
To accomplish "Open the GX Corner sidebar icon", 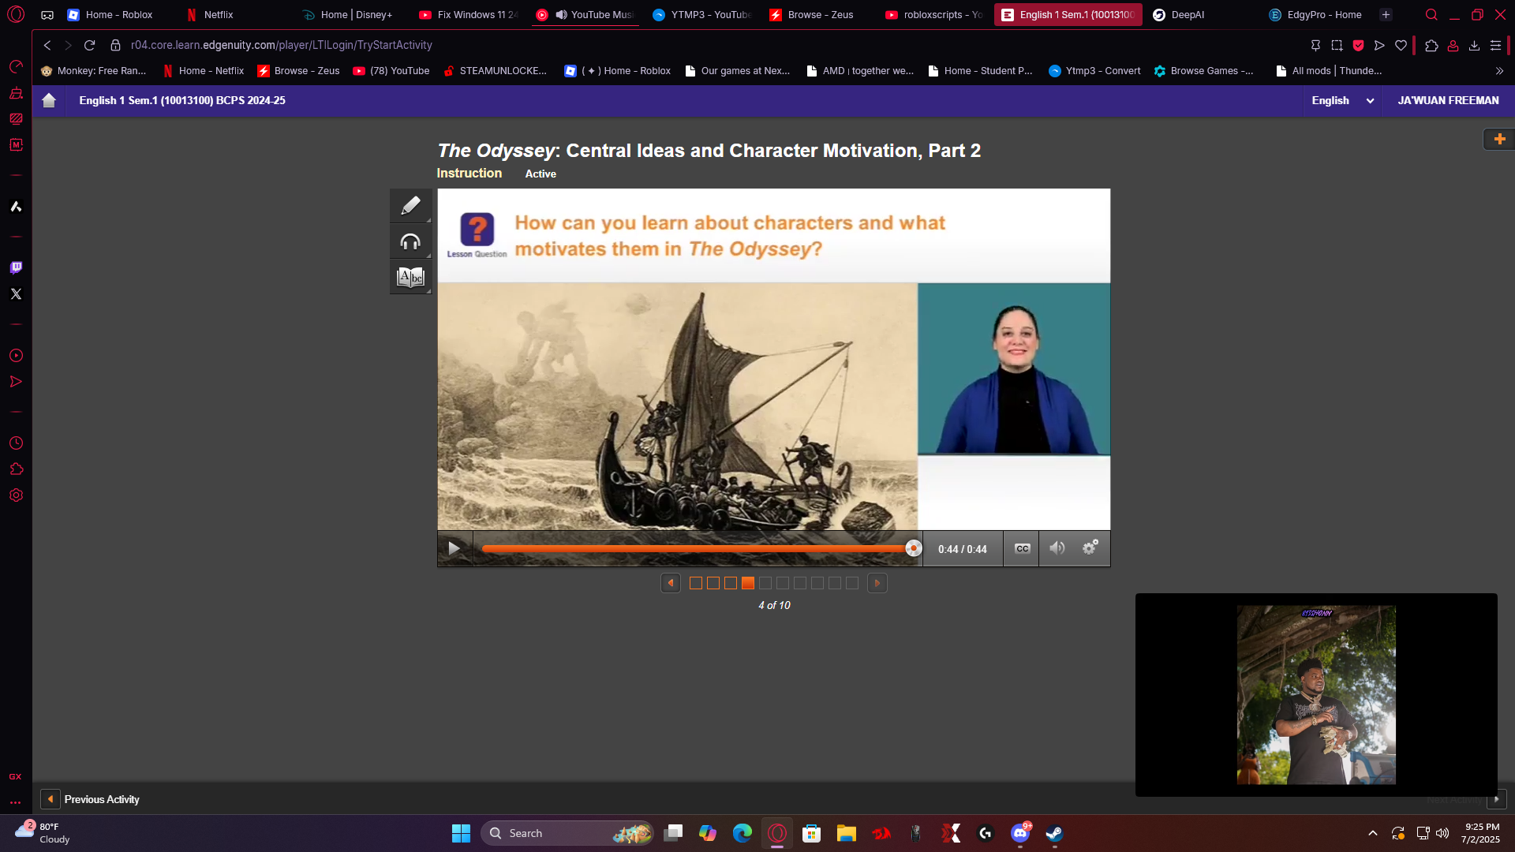I will [x=15, y=777].
